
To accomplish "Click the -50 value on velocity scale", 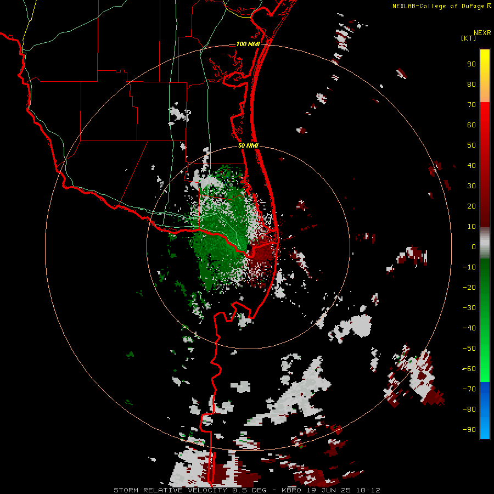I will 469,349.
